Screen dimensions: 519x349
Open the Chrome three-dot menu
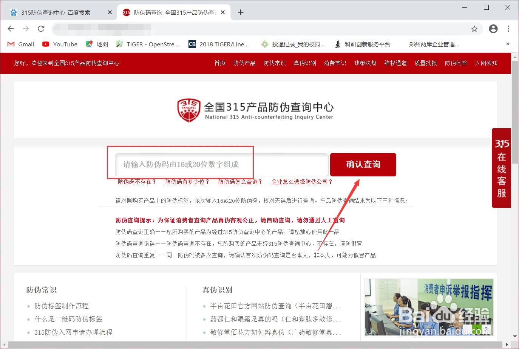click(x=508, y=29)
